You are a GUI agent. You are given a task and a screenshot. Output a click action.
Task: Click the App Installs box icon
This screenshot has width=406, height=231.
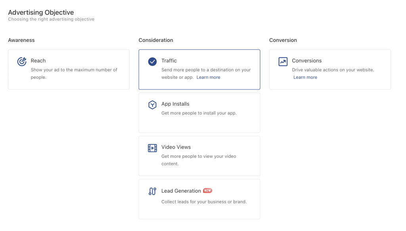[x=152, y=105]
